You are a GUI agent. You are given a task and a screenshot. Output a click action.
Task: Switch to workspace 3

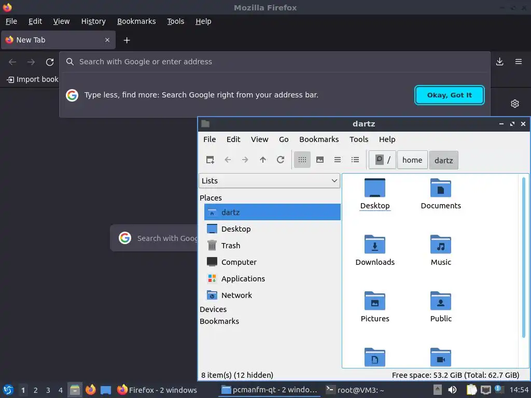click(48, 390)
